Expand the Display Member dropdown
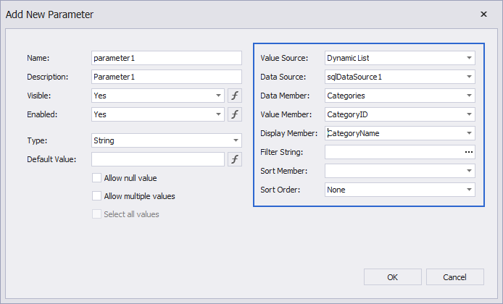 pyautogui.click(x=469, y=133)
